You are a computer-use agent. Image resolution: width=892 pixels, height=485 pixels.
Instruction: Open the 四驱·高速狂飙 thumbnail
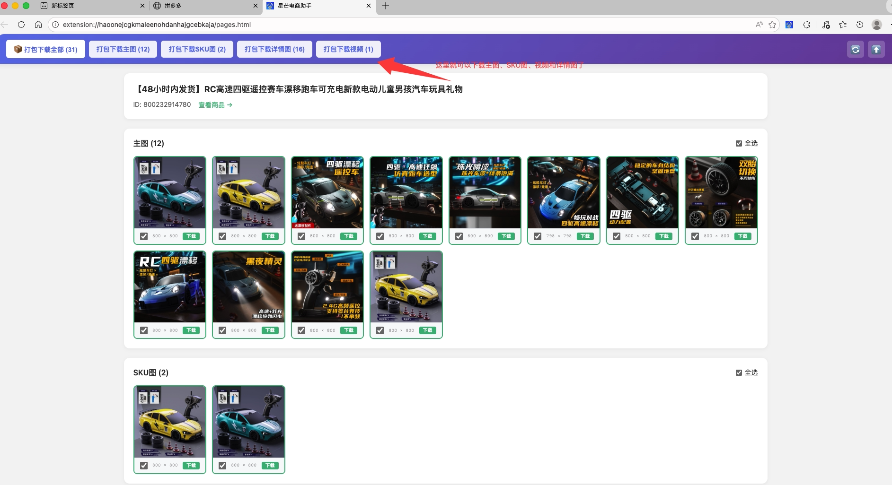point(406,193)
